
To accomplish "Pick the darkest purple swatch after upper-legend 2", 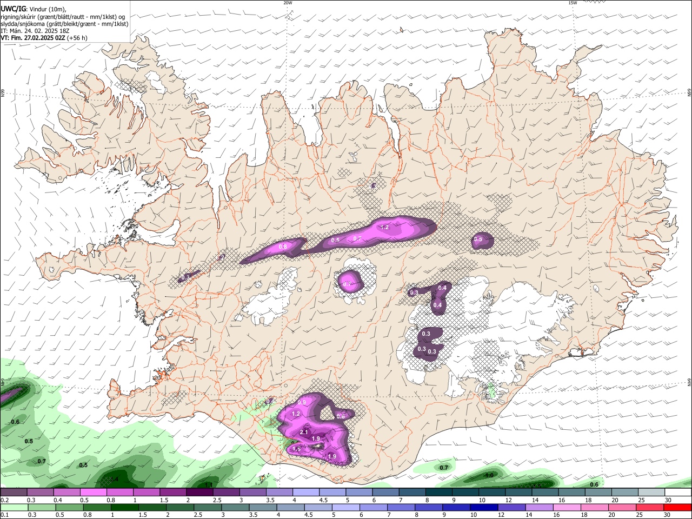I will click(199, 492).
